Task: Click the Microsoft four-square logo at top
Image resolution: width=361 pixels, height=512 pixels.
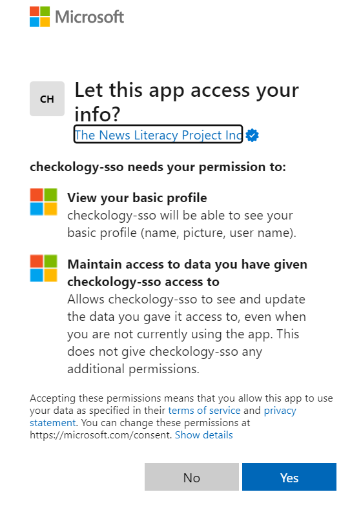Action: [39, 17]
